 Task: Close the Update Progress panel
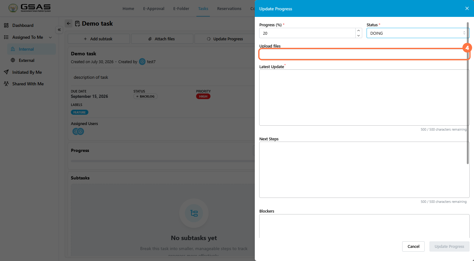coord(467,8)
